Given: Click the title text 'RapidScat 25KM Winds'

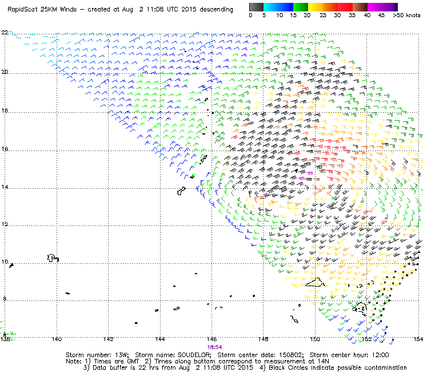Looking at the screenshot, I should tap(42, 10).
